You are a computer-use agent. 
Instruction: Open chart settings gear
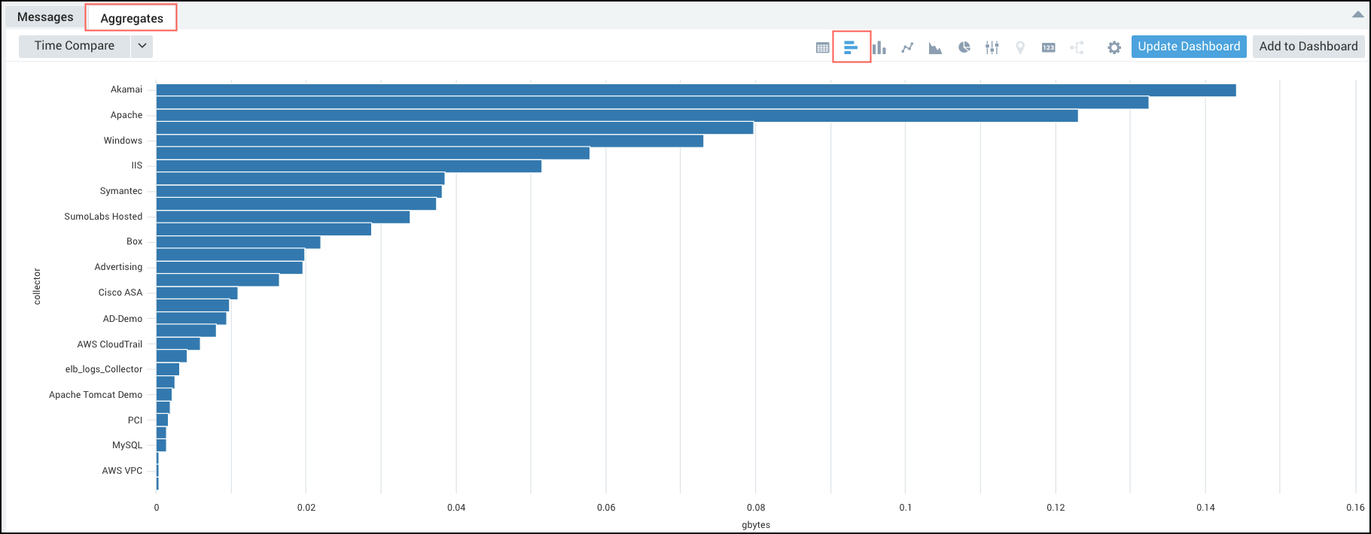click(x=1114, y=47)
